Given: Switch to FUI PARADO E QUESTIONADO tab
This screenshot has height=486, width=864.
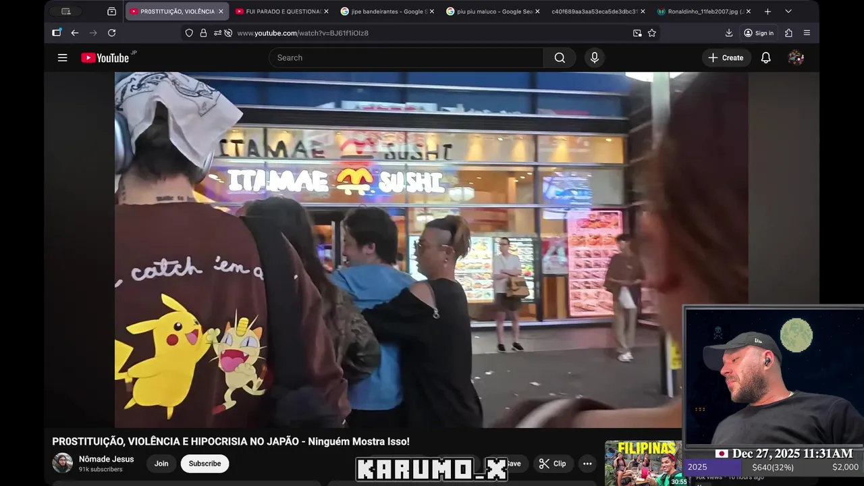Looking at the screenshot, I should (281, 11).
